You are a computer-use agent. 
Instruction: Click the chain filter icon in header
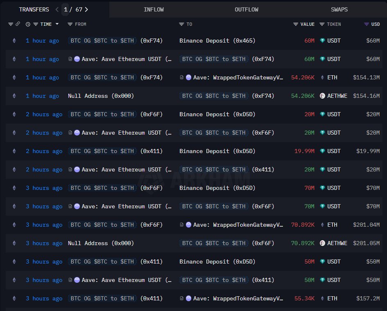[11, 24]
